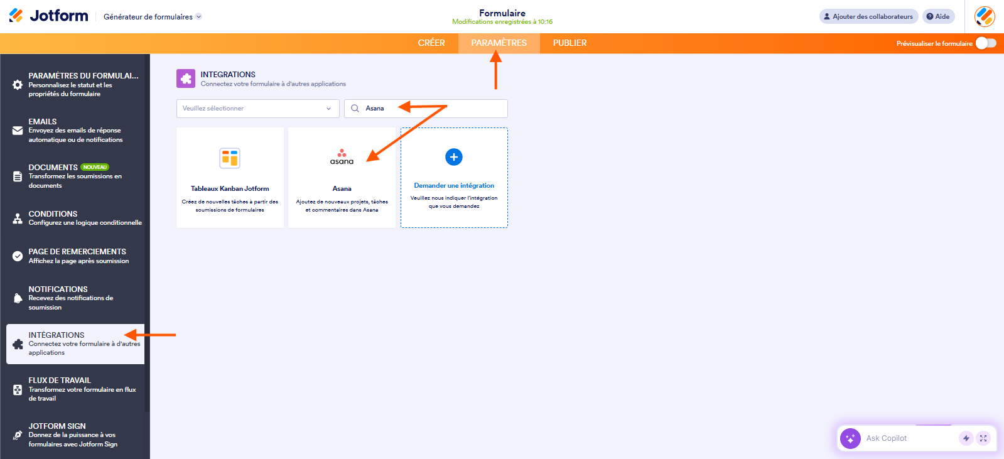Open the Notifications section
Screen dimensions: 1004x459
tap(75, 298)
